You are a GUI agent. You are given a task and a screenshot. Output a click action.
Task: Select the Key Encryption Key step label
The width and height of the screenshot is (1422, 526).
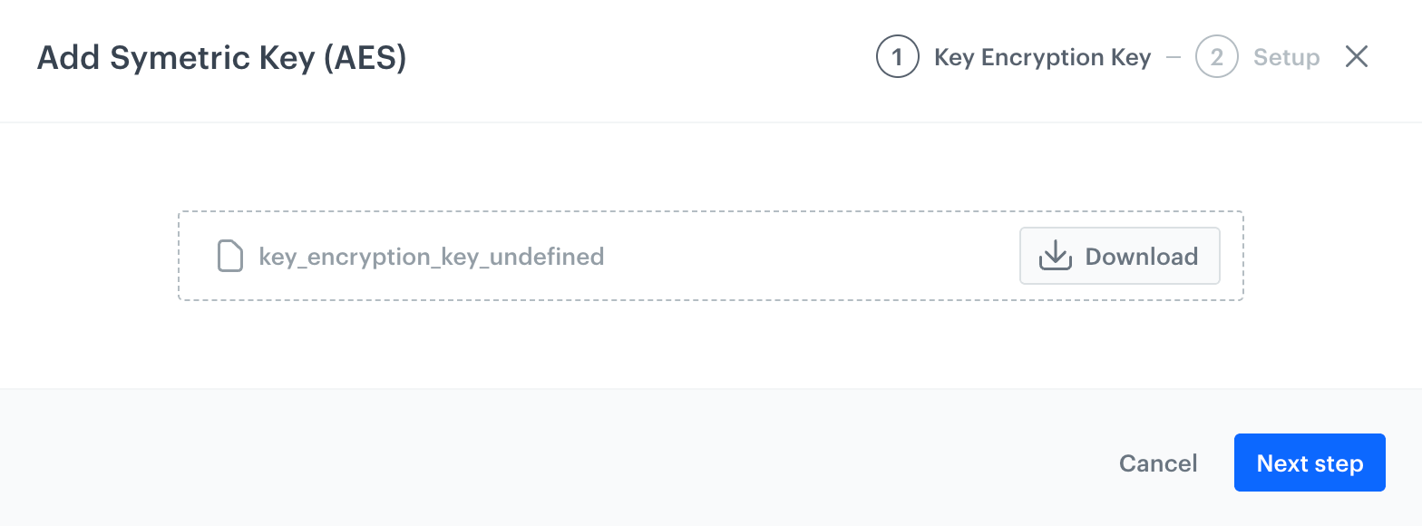(1041, 57)
